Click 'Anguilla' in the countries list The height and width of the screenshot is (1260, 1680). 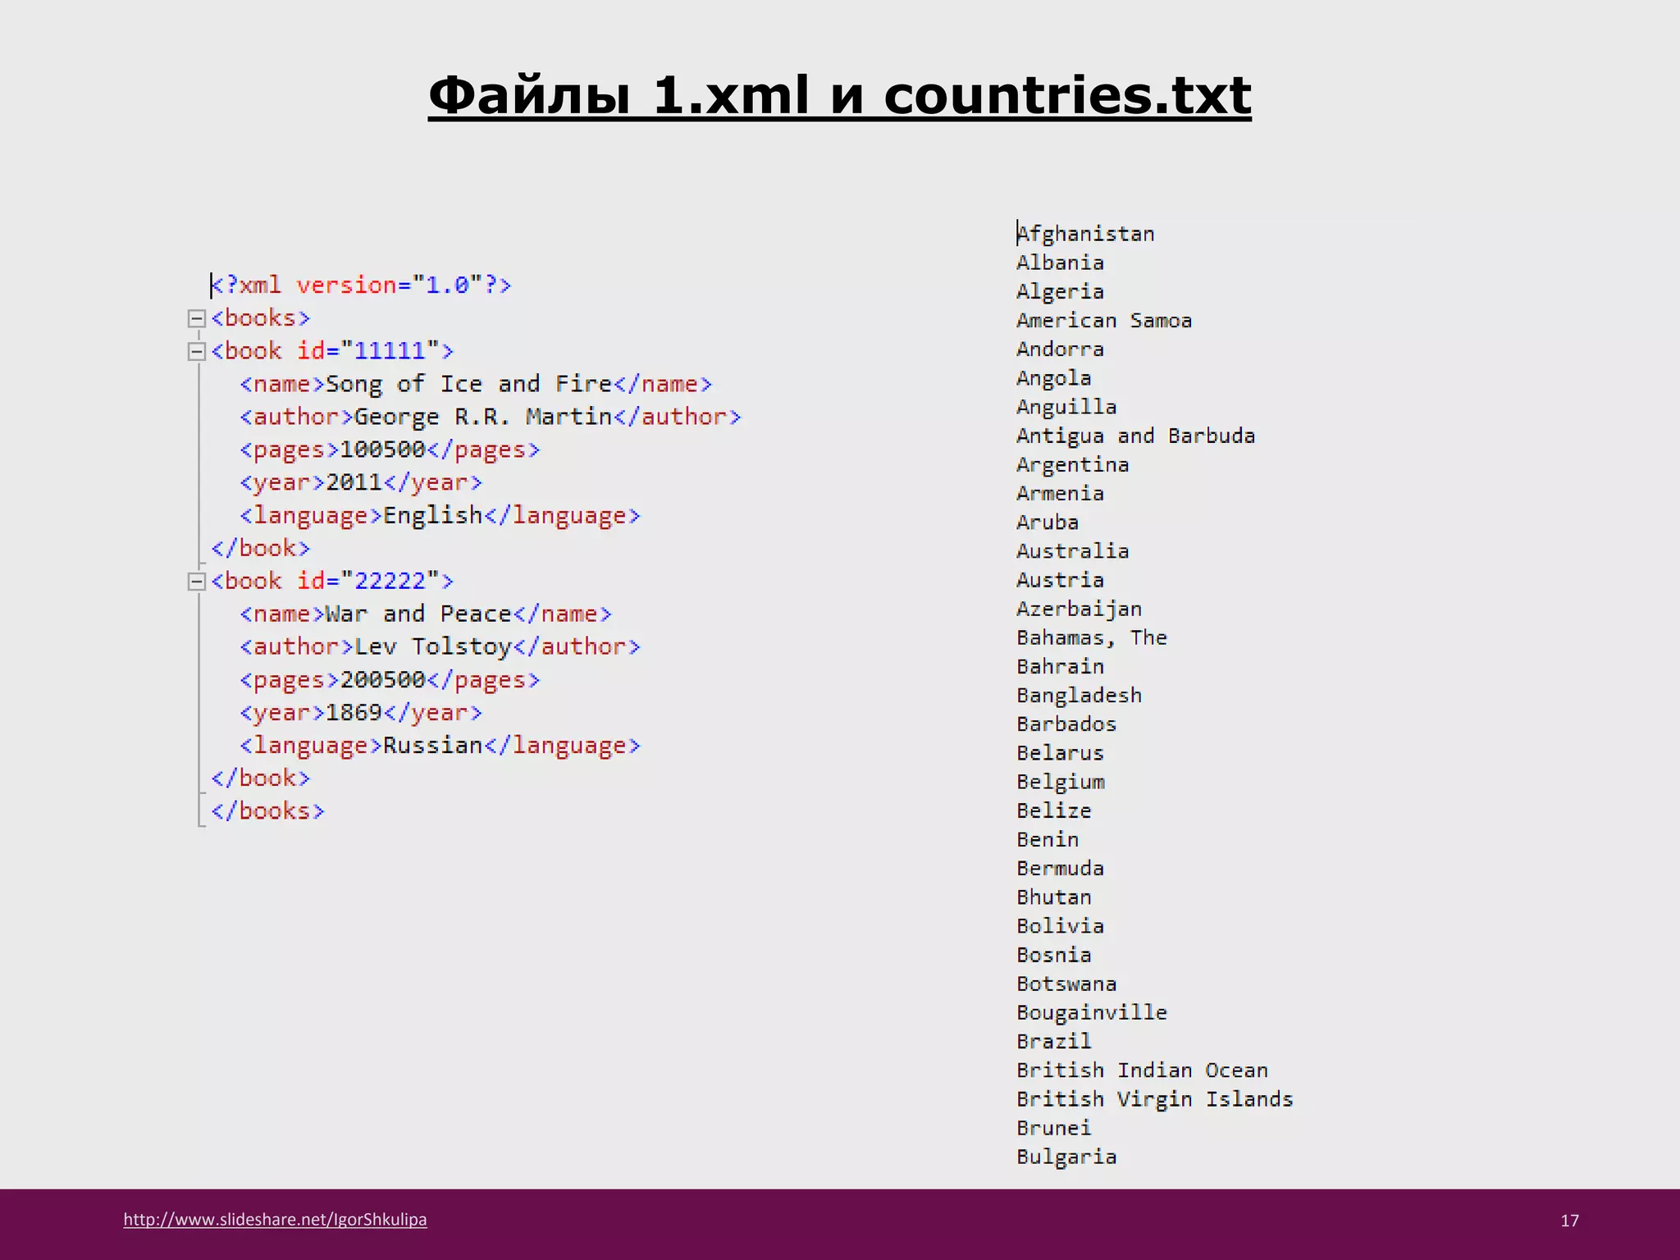click(1066, 407)
